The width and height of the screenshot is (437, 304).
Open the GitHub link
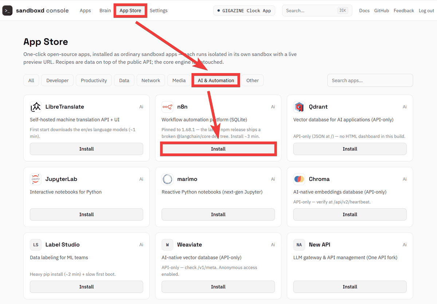click(x=382, y=11)
